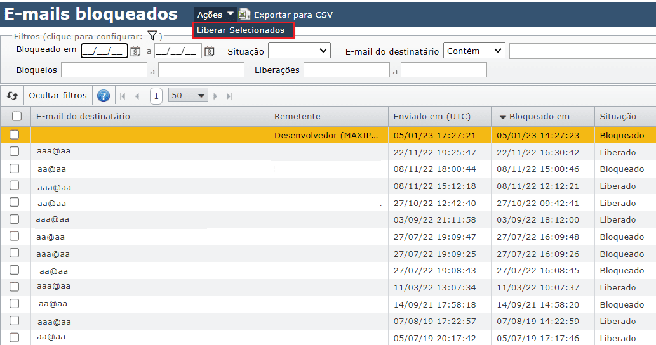Focus the Bloqueado em start date field
Viewport: 656px width, 345px height.
[104, 51]
